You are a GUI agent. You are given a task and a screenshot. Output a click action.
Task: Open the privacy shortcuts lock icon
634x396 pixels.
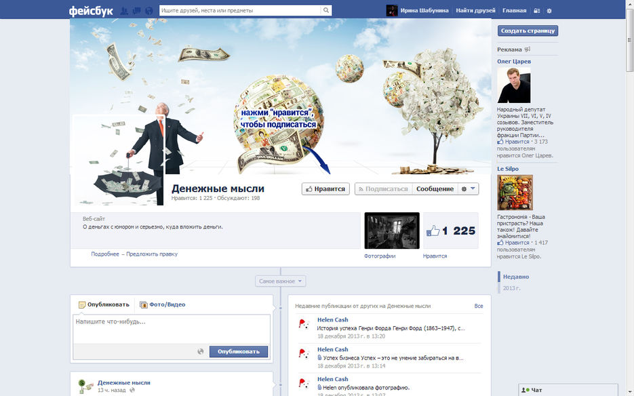click(x=537, y=11)
